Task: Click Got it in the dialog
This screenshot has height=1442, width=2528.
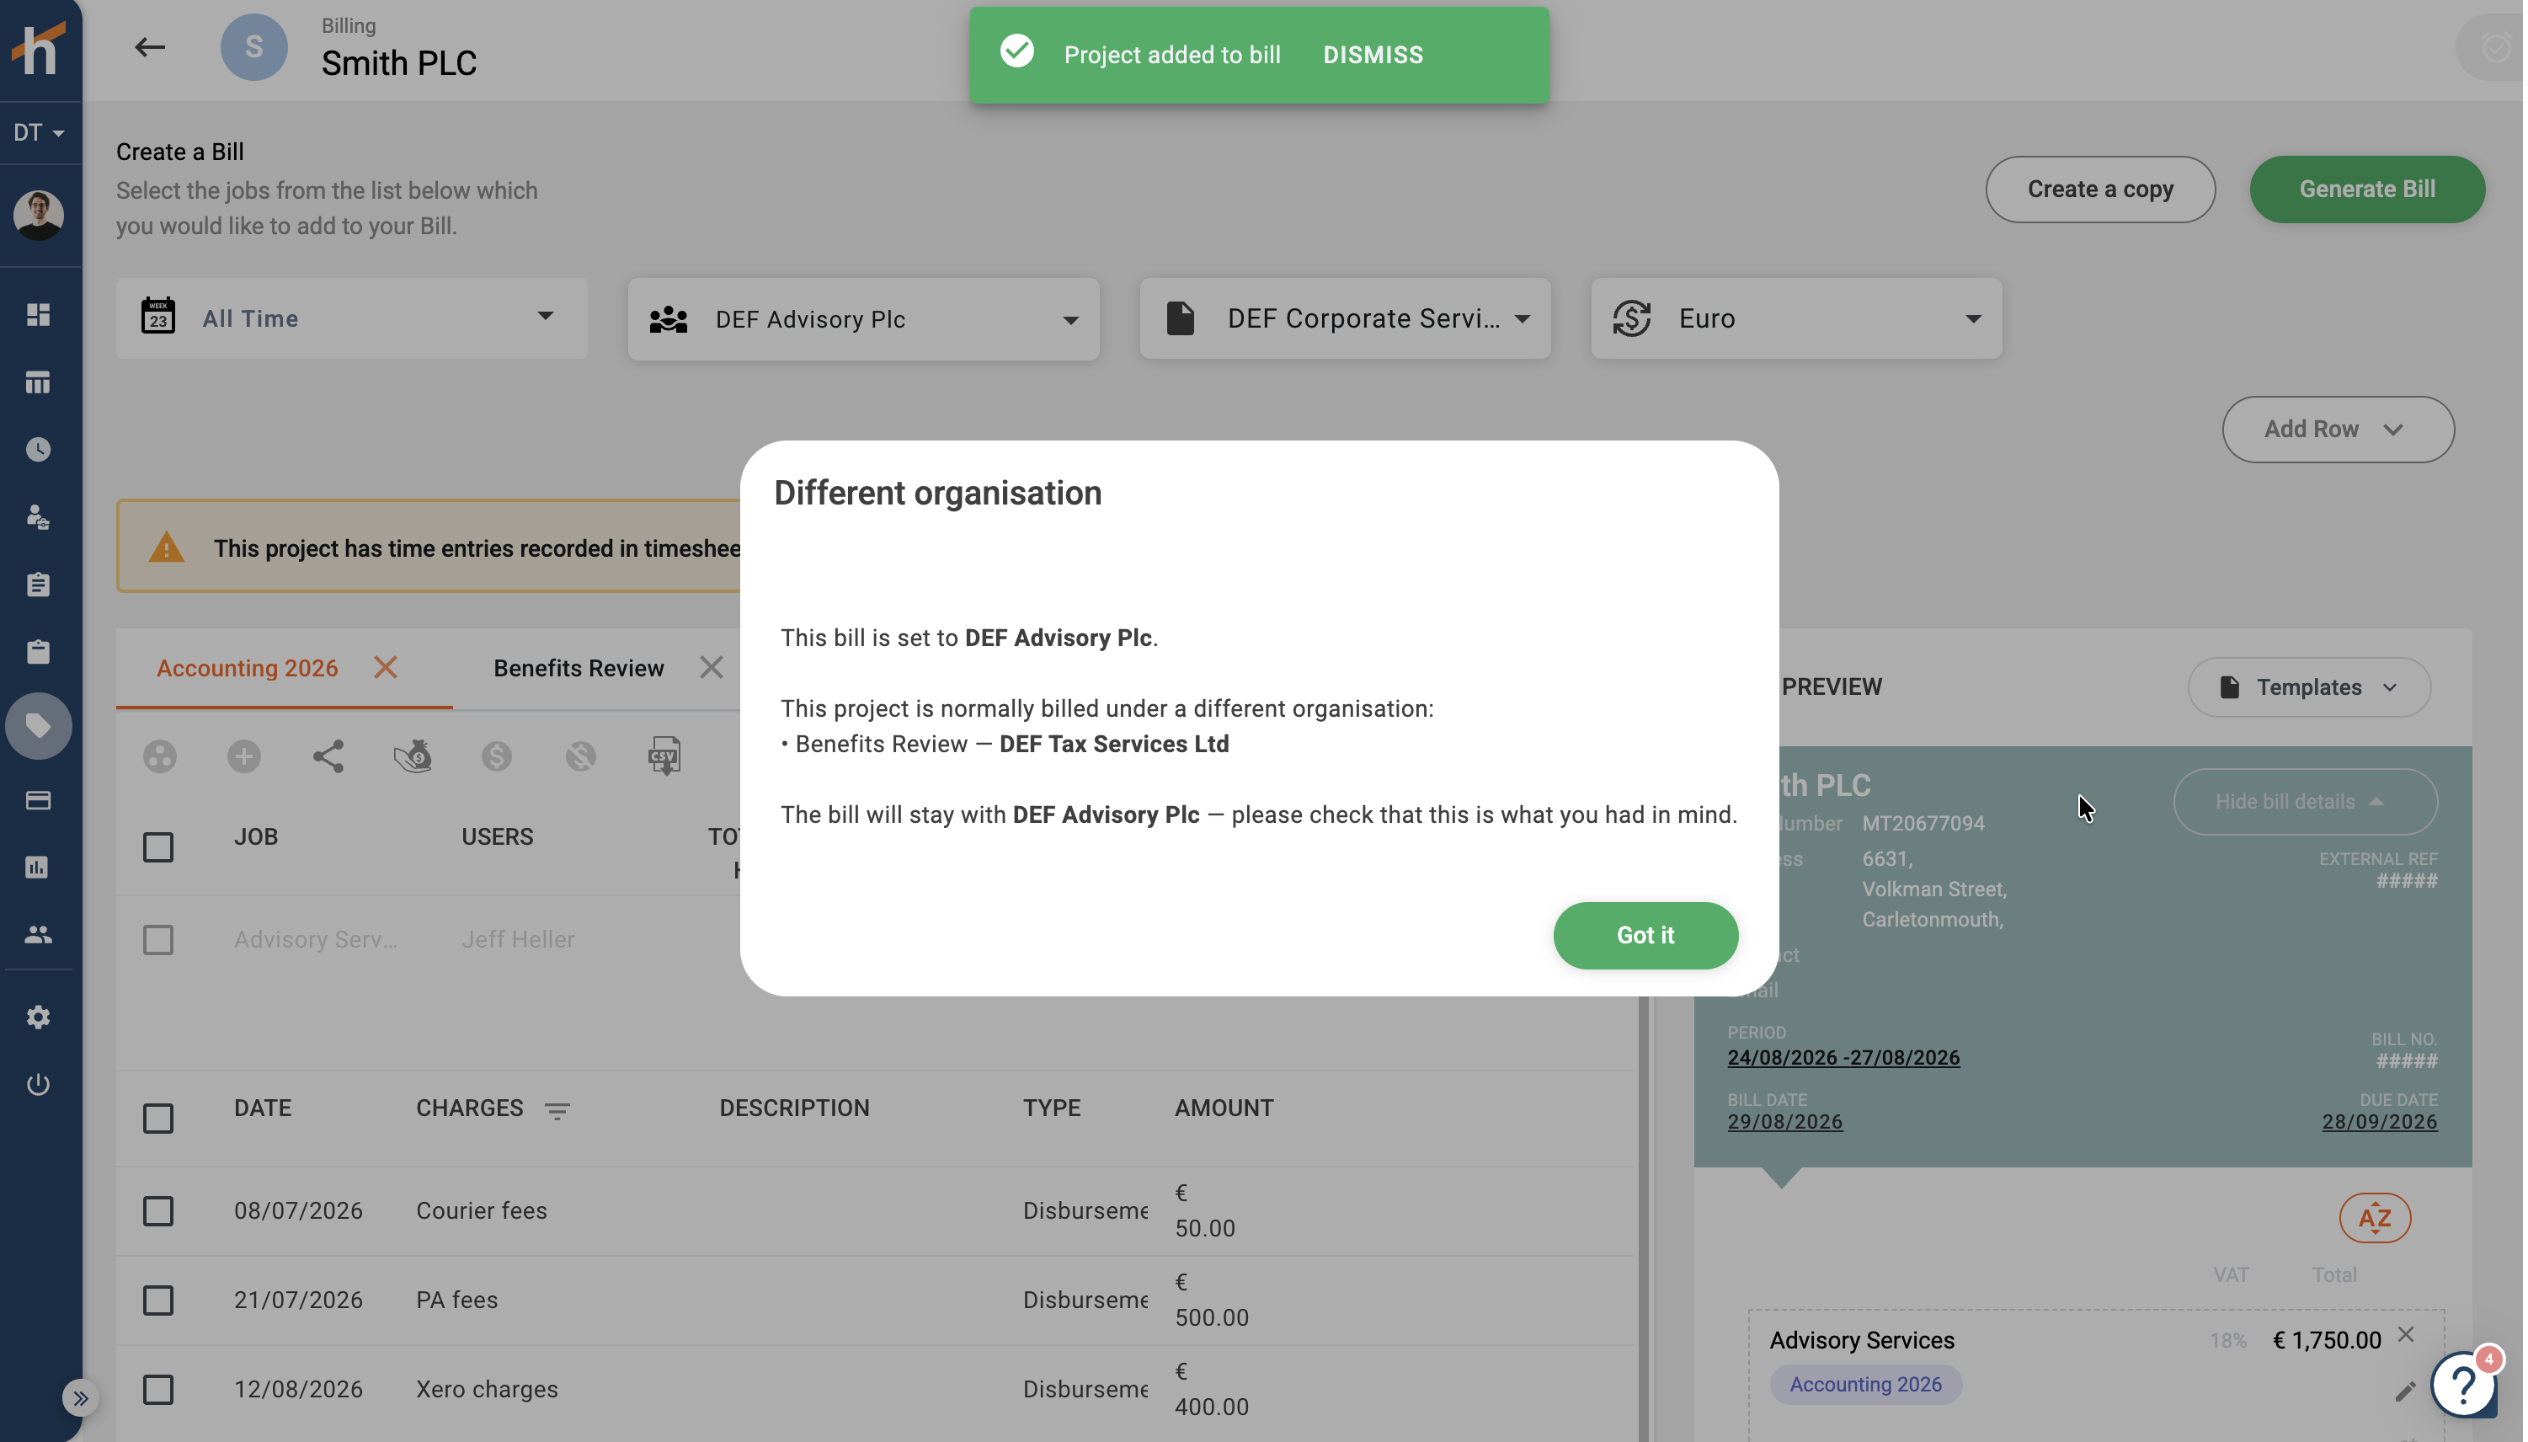Action: coord(1645,935)
